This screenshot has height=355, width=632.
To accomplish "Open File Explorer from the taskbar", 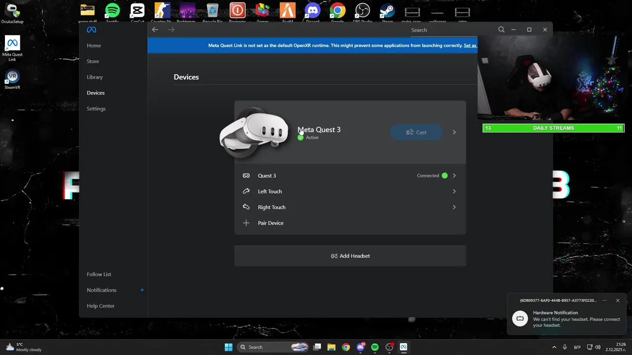I will 331,347.
